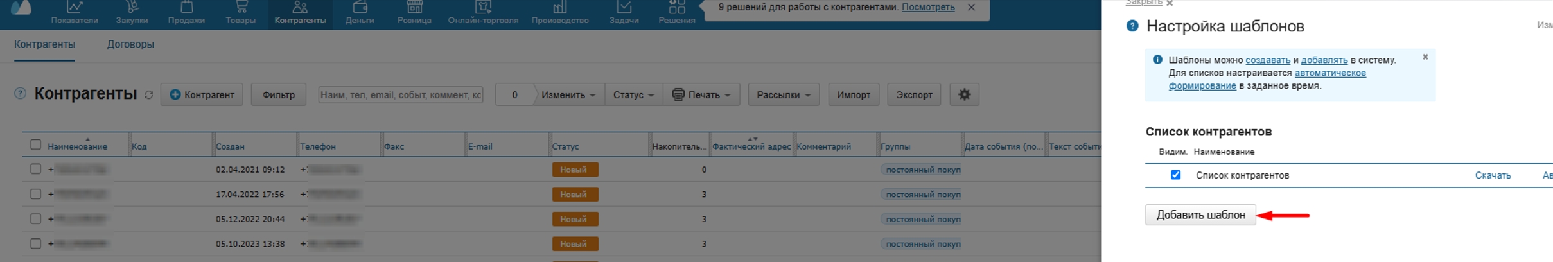Open the Контрагенты people icon

(300, 7)
